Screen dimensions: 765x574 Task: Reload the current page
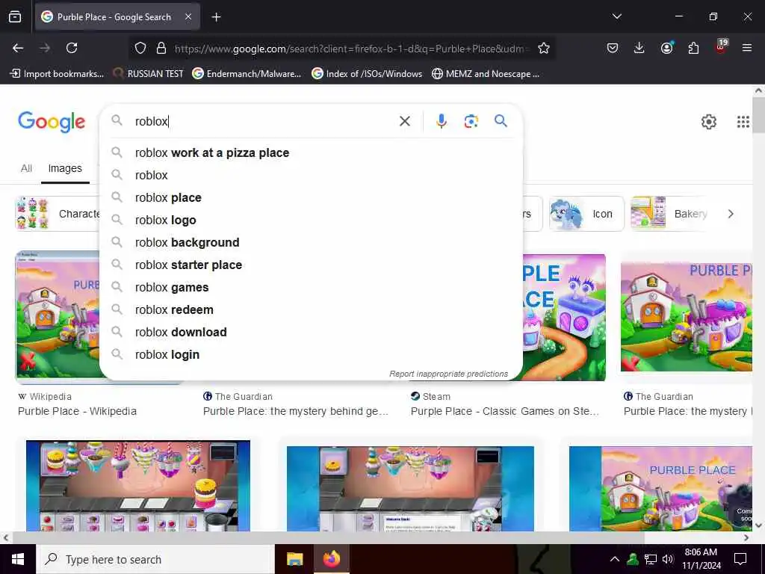coord(72,48)
